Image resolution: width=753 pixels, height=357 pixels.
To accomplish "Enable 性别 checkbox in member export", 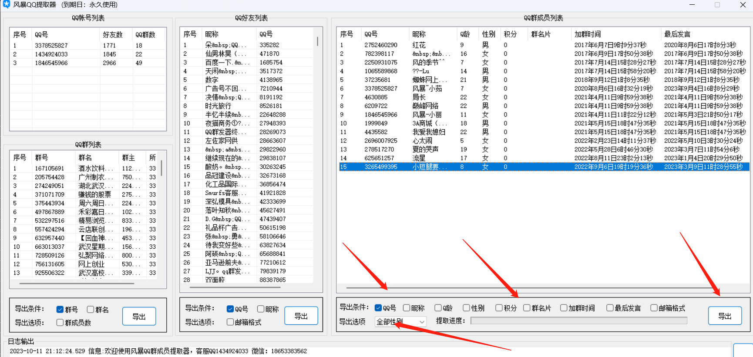I will 467,308.
